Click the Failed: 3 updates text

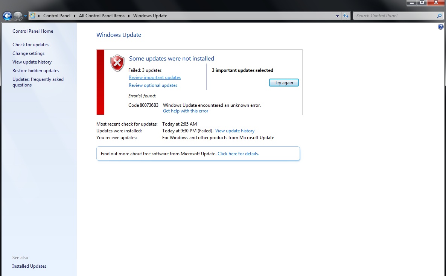pos(145,70)
